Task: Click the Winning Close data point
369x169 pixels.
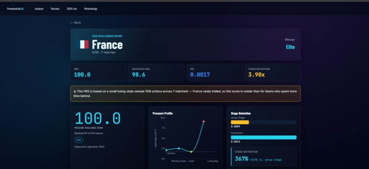Action: click(x=179, y=148)
